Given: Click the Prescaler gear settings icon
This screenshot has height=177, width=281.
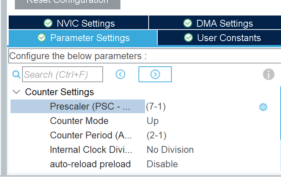Looking at the screenshot, I should 263,107.
